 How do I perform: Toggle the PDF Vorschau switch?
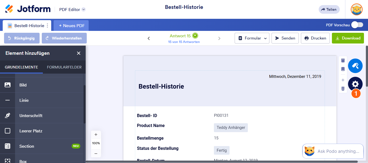point(357,25)
